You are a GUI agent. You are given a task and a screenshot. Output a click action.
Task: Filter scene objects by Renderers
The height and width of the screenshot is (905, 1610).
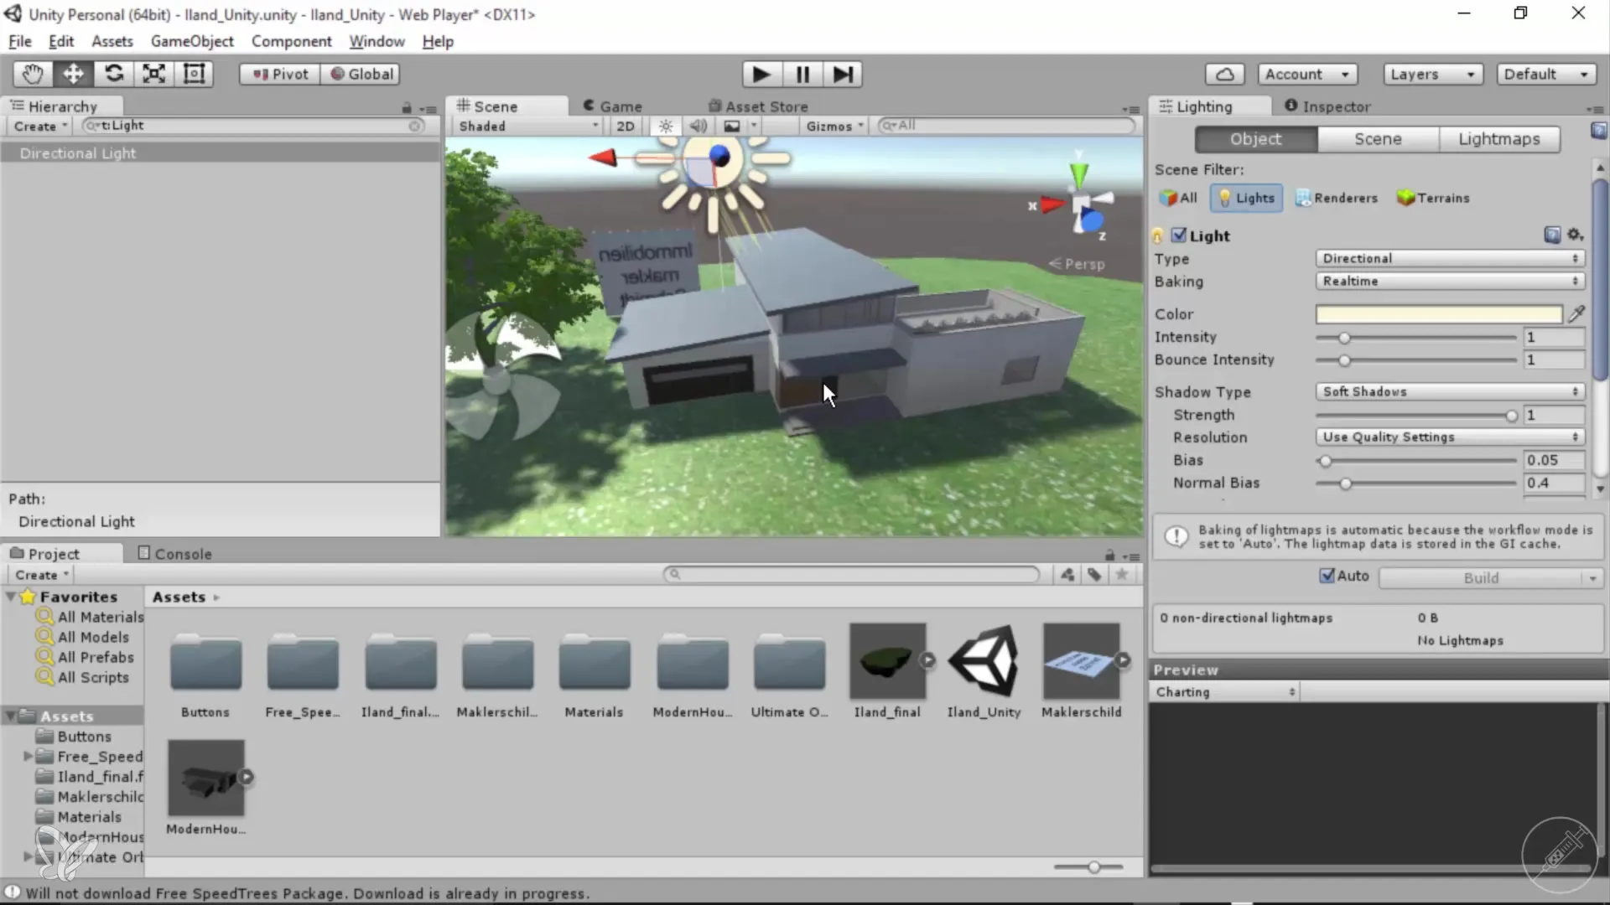coord(1337,198)
